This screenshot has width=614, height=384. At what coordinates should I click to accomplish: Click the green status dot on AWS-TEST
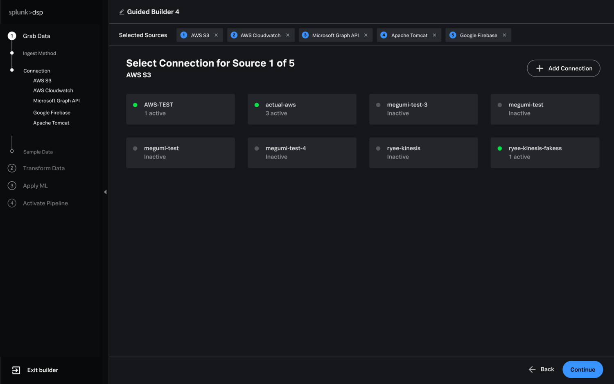coord(135,105)
